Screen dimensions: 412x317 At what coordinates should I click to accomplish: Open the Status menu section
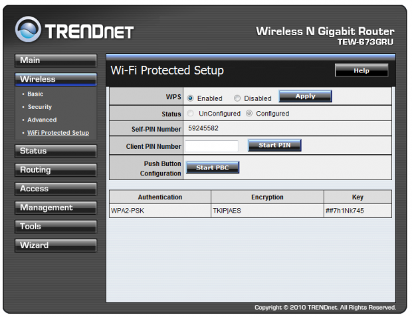click(x=56, y=151)
